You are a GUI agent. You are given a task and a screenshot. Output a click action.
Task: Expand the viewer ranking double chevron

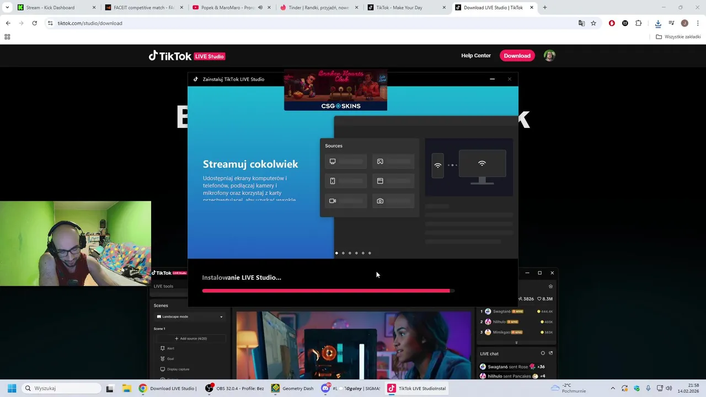(x=516, y=342)
